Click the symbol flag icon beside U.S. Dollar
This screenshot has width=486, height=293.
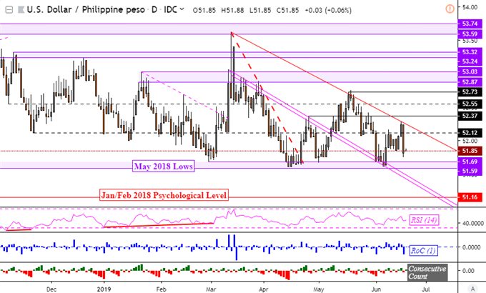pos(21,10)
